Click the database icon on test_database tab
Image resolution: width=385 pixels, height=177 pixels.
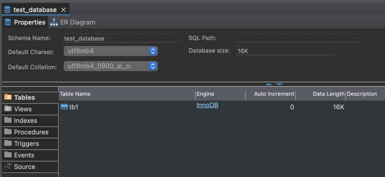click(8, 10)
